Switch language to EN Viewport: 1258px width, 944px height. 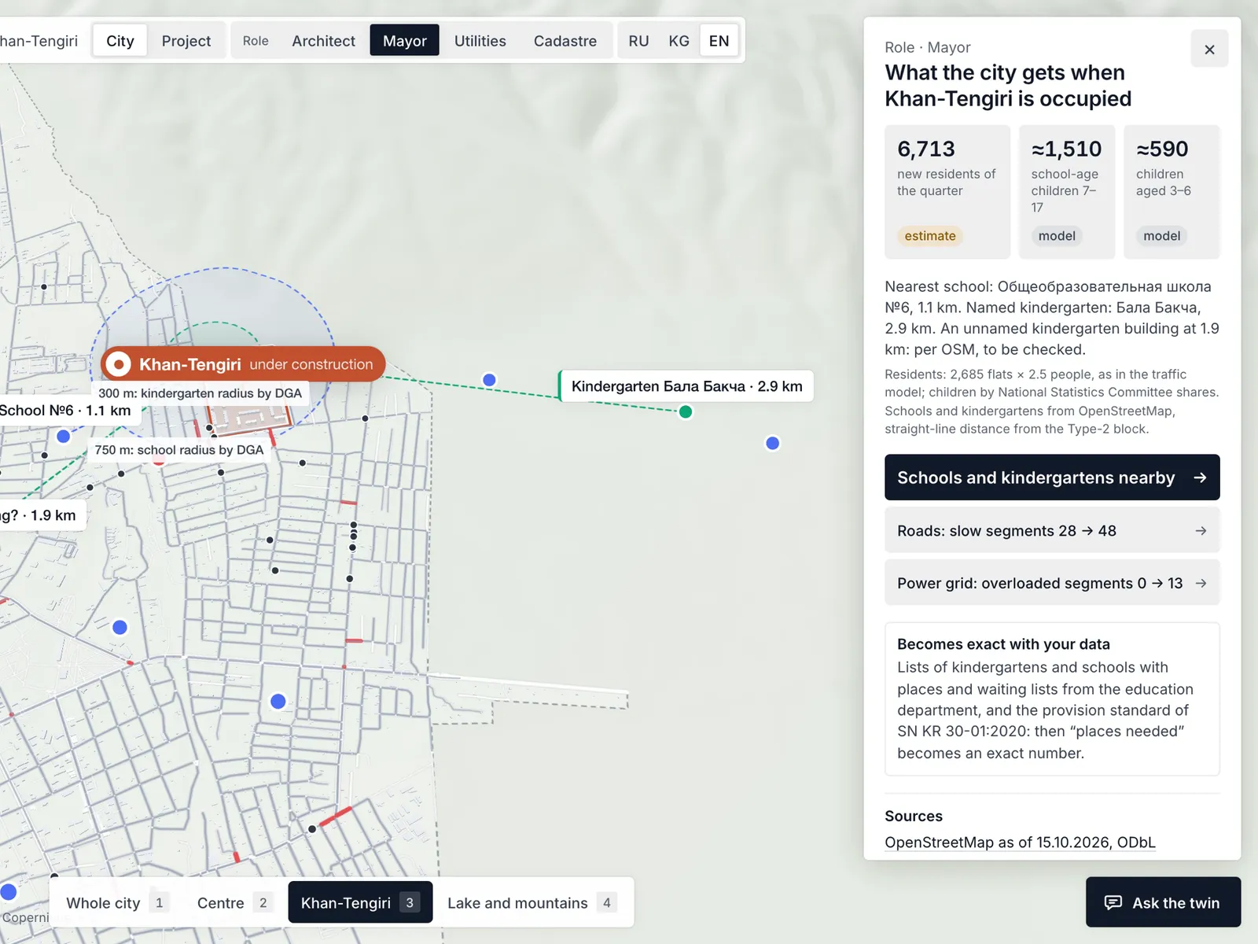pyautogui.click(x=719, y=41)
